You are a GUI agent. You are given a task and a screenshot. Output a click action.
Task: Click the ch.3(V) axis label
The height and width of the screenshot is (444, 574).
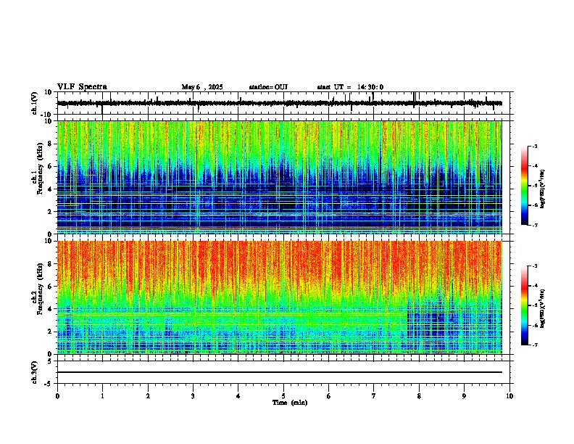[x=35, y=372]
